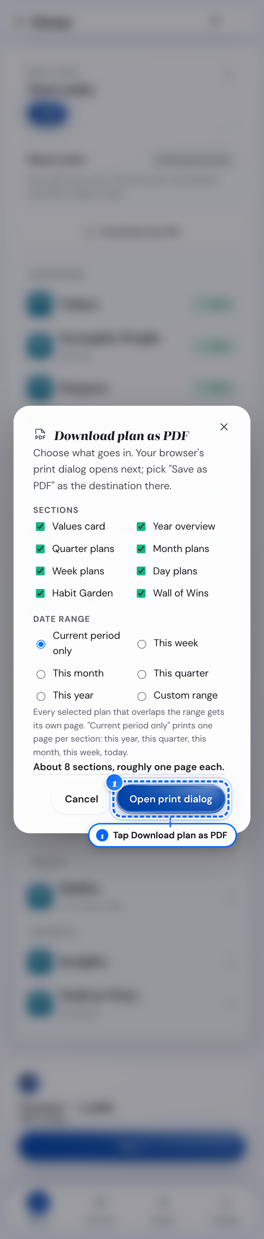Toggle the Quarter plans checkbox
This screenshot has height=1239, width=264.
pyautogui.click(x=40, y=549)
